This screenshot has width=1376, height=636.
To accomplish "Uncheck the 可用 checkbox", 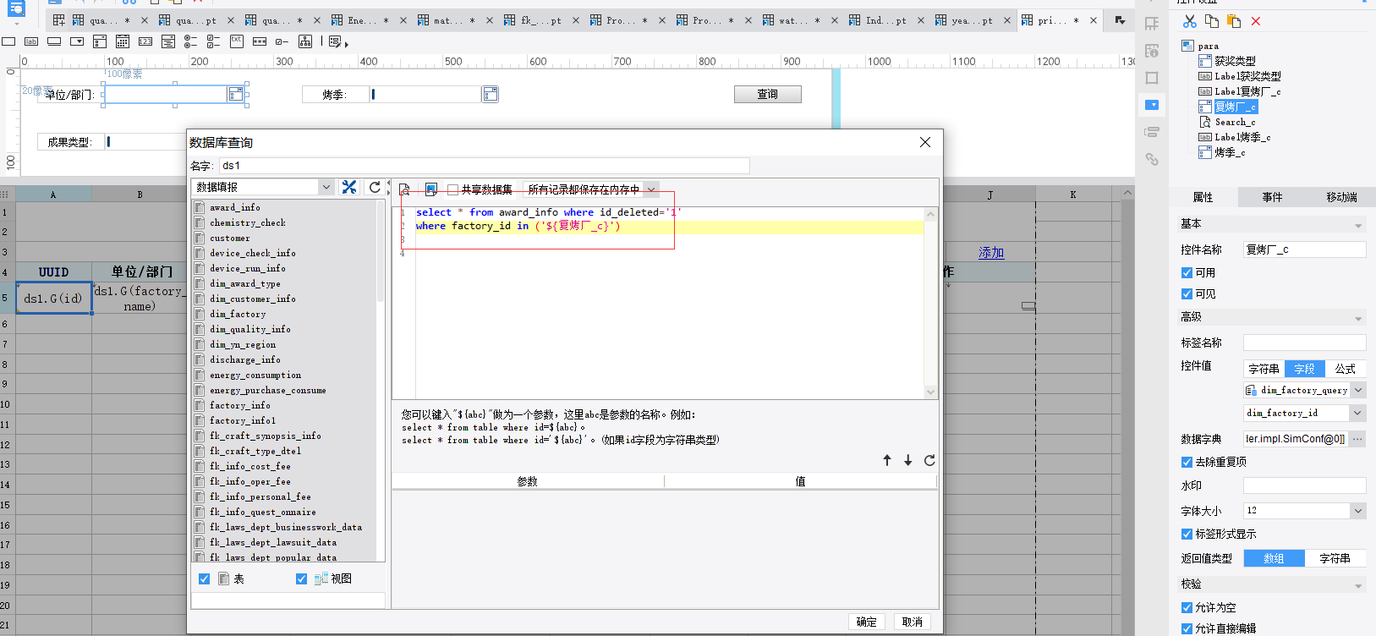I will (1187, 272).
